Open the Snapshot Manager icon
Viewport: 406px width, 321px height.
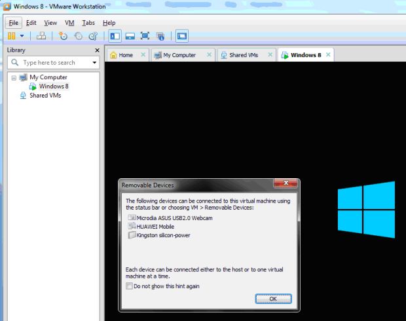93,36
